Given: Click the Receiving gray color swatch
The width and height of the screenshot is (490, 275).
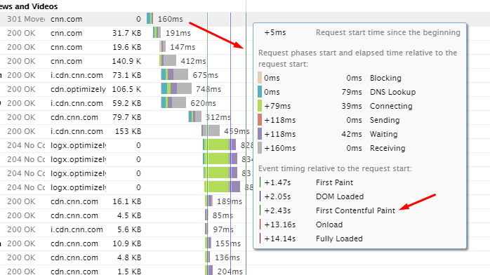Looking at the screenshot, I should 260,148.
